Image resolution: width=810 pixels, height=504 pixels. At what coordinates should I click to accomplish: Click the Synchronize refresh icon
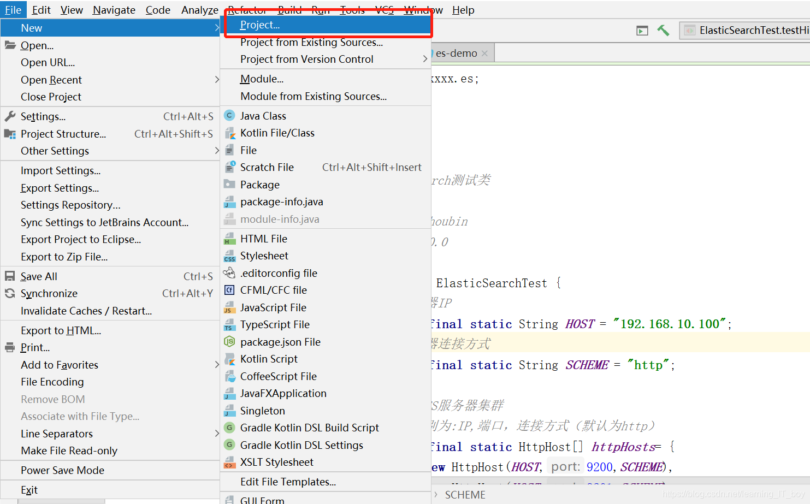[x=10, y=293]
